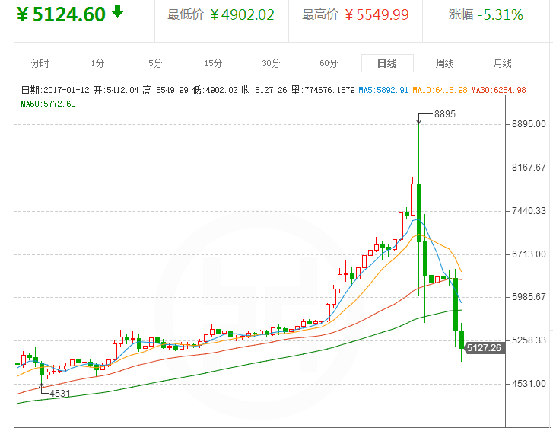Viewport: 553px width, 428px height.
Task: Switch to the 分时 chart tab
Action: click(x=40, y=63)
